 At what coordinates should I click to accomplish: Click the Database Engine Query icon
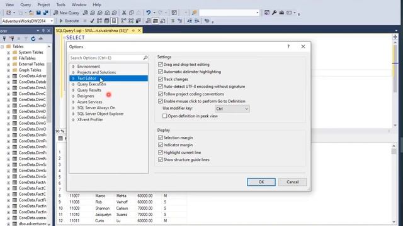[x=86, y=13]
